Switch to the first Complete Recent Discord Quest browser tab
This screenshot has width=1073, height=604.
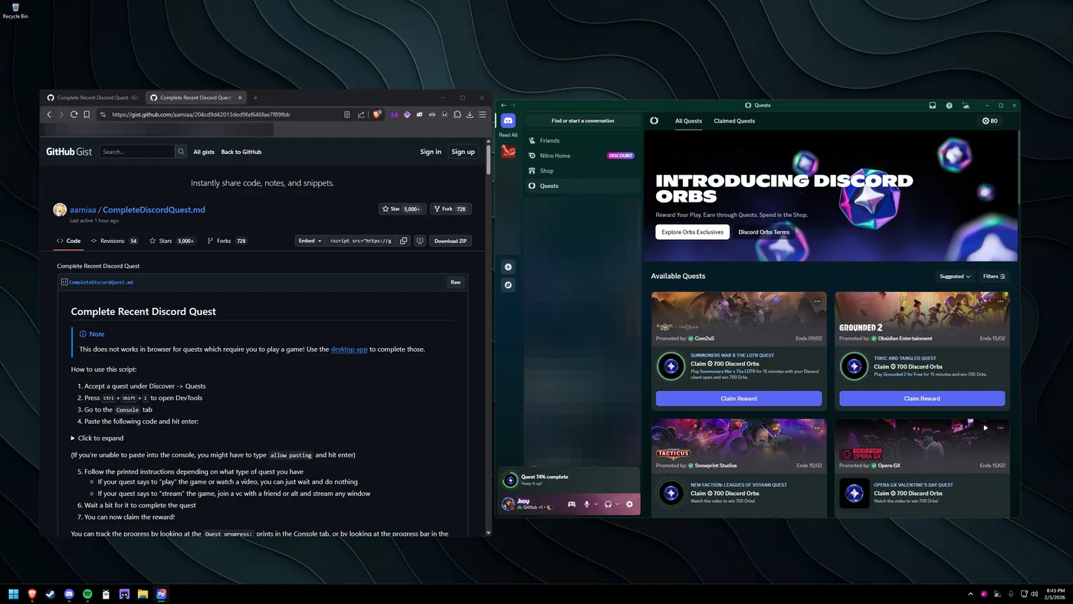tap(92, 97)
